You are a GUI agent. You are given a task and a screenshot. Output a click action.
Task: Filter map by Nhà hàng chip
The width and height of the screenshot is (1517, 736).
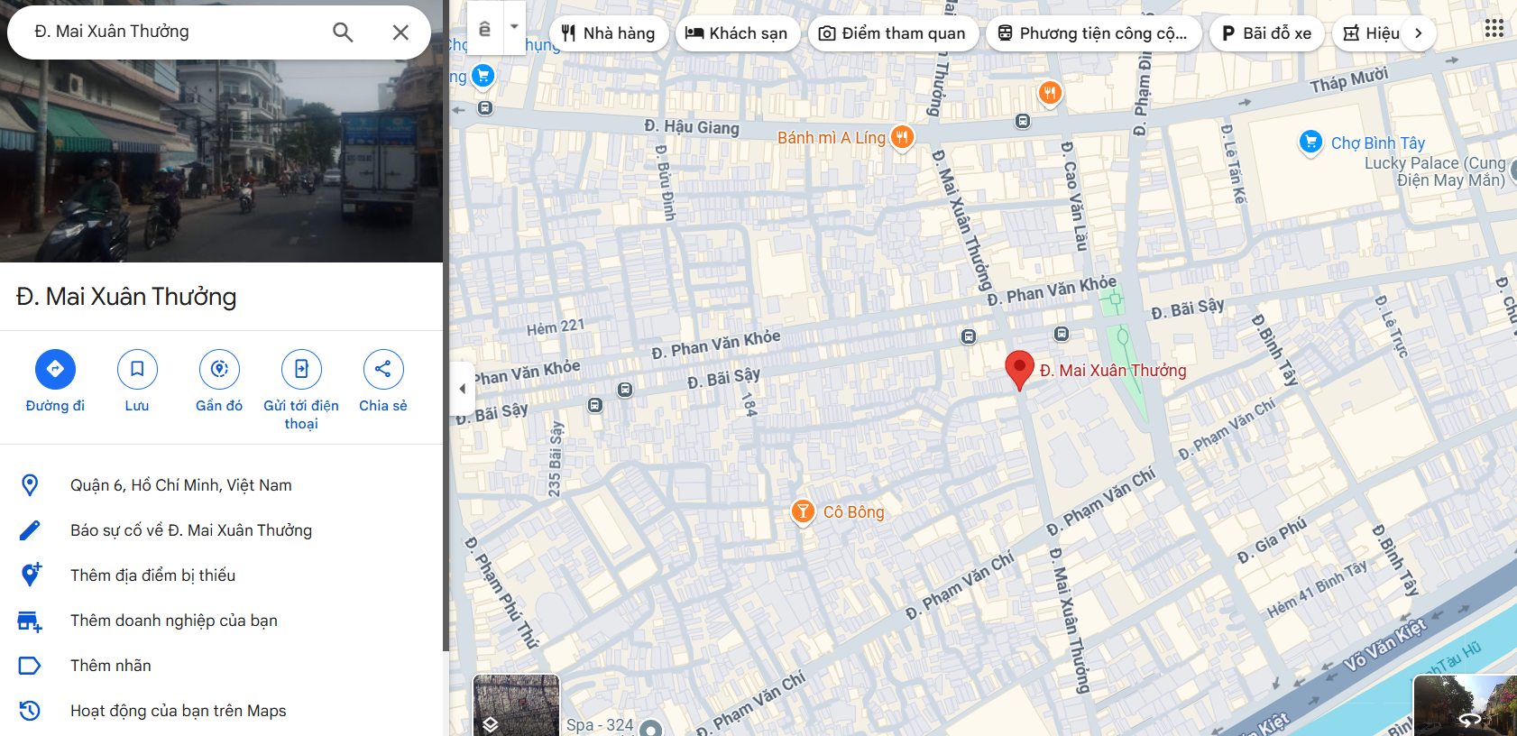point(609,33)
